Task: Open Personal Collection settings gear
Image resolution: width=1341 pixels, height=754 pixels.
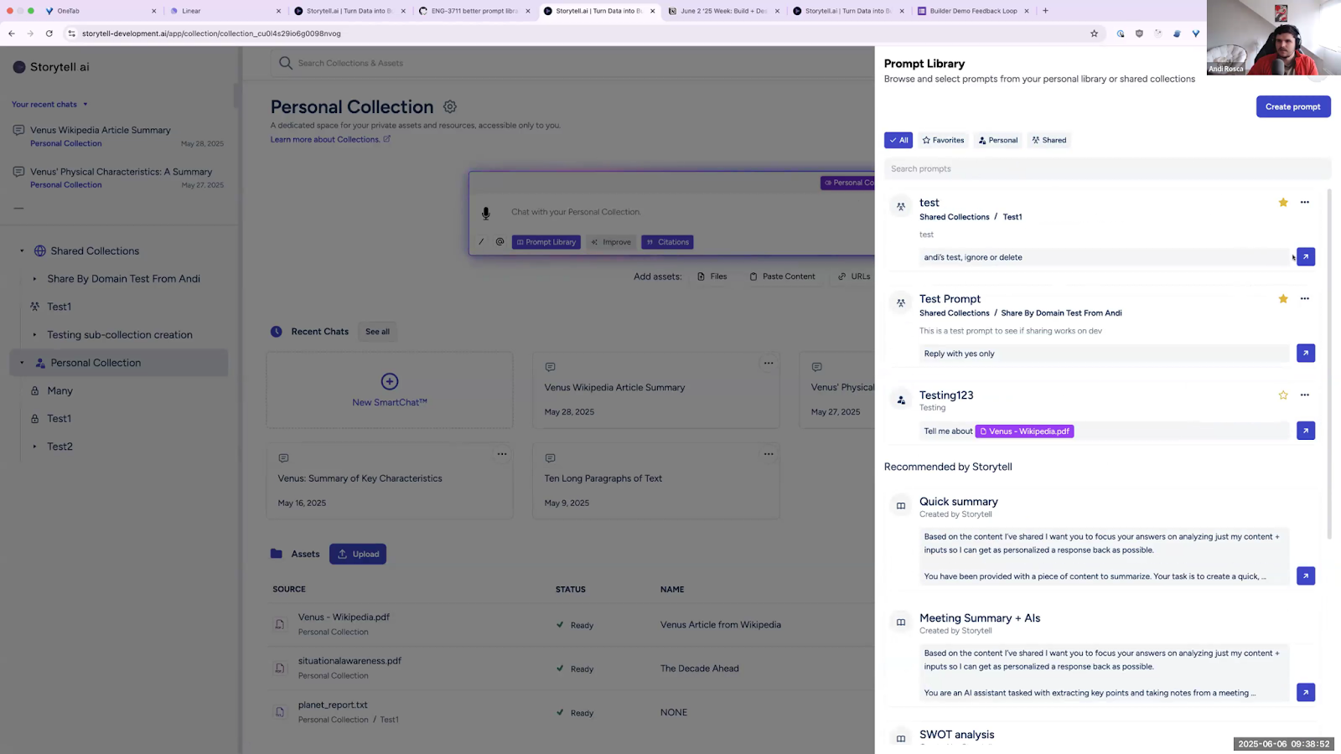Action: coord(450,106)
